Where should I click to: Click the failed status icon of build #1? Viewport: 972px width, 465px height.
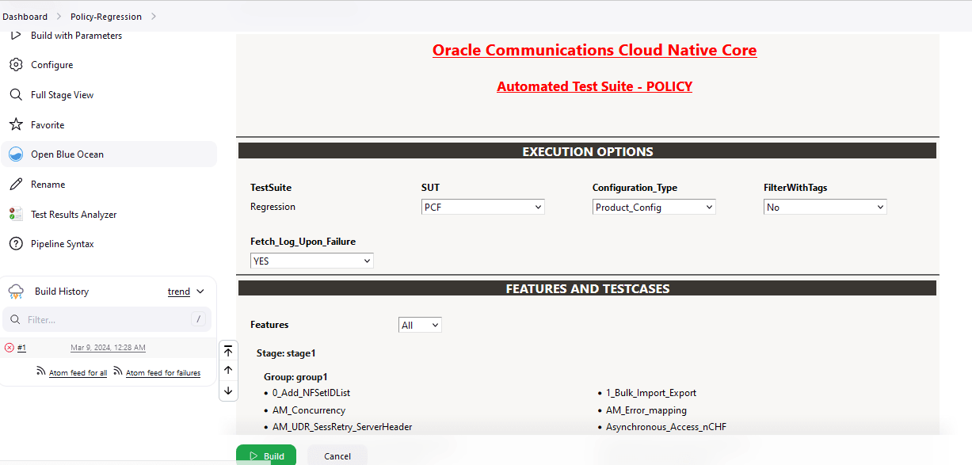[10, 348]
